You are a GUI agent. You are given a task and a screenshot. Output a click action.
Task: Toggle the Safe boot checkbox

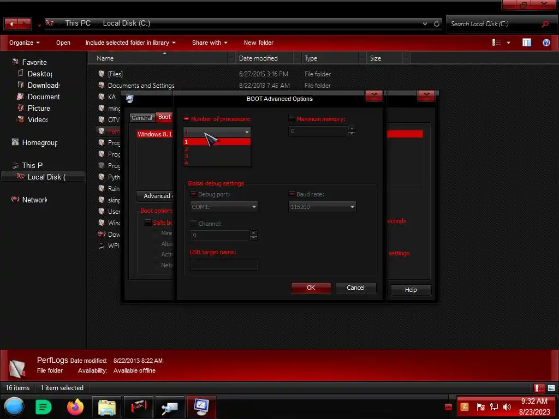pyautogui.click(x=147, y=223)
